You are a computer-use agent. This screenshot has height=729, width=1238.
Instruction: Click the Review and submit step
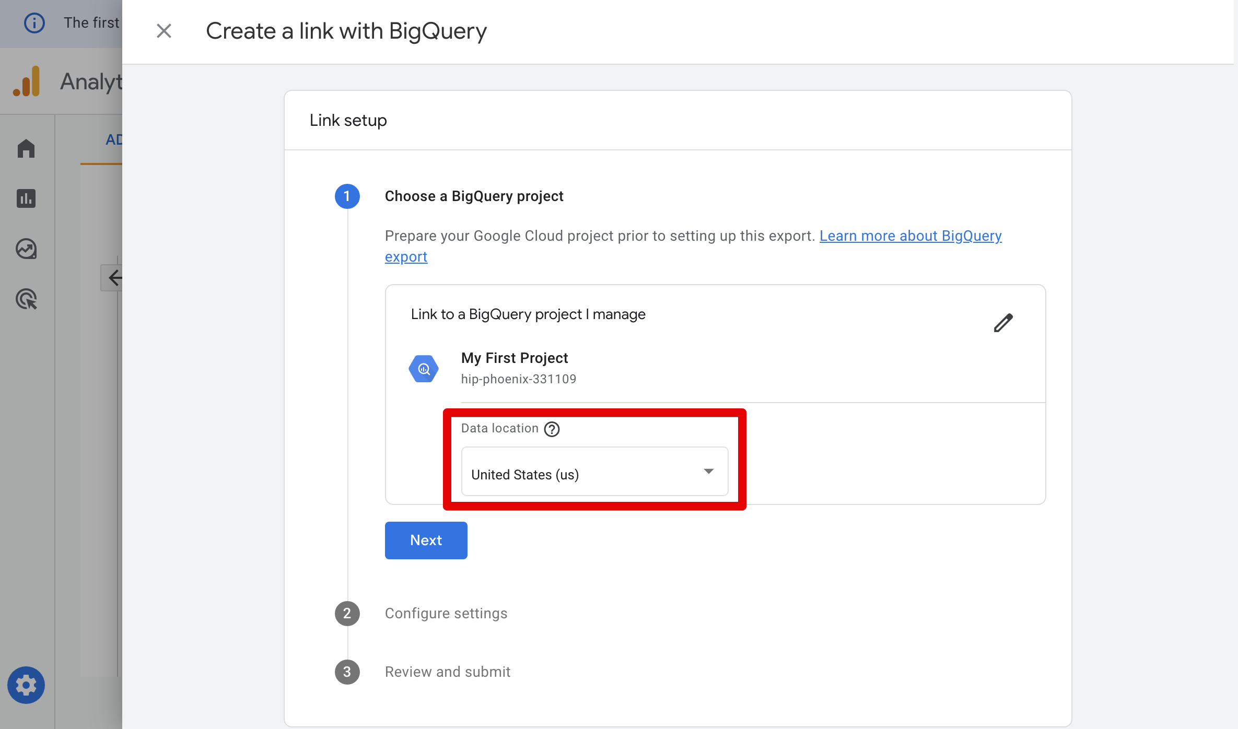point(447,672)
